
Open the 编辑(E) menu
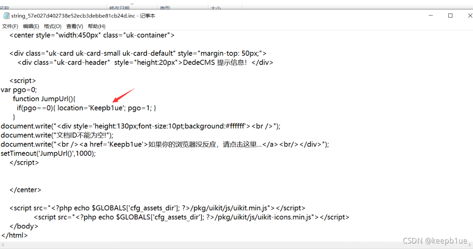point(31,26)
